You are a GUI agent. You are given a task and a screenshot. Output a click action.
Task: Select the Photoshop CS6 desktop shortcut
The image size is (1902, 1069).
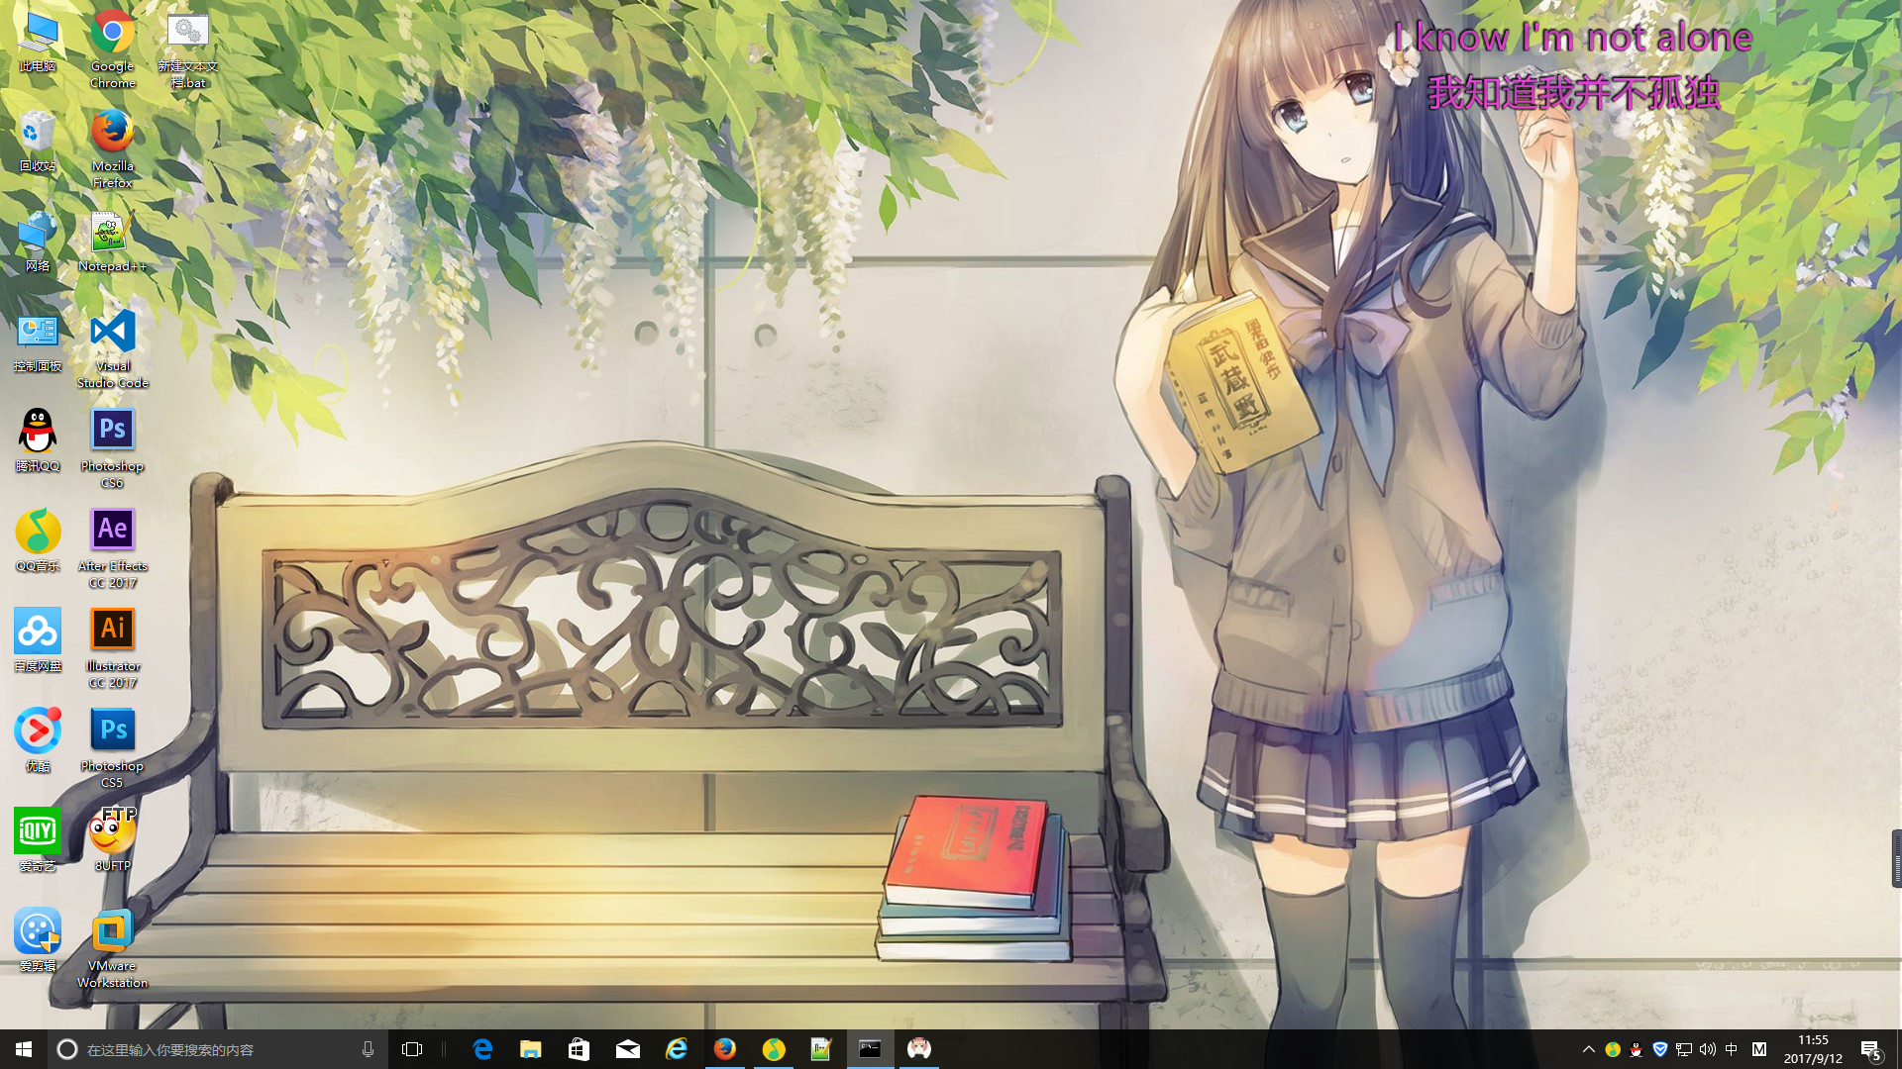coord(113,449)
